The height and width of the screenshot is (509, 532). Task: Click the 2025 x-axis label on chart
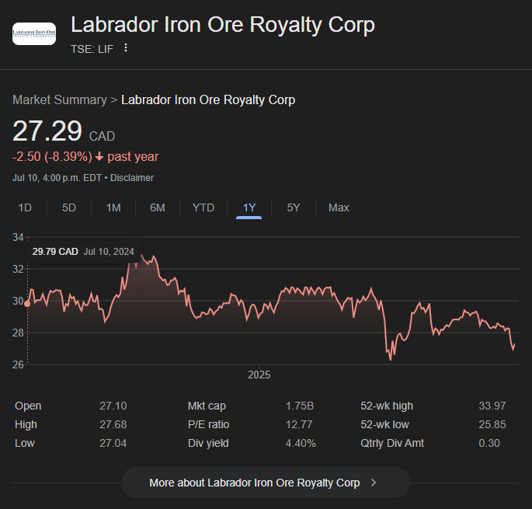click(259, 375)
